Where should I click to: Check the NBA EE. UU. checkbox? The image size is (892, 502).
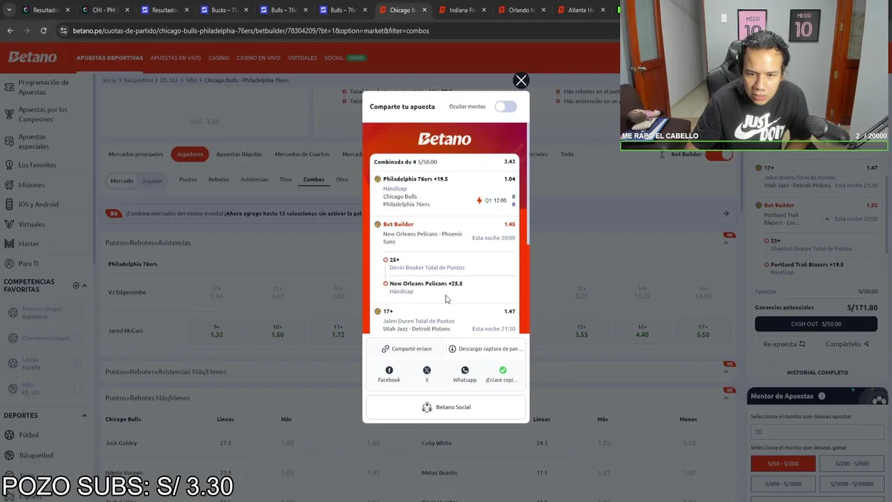point(78,388)
